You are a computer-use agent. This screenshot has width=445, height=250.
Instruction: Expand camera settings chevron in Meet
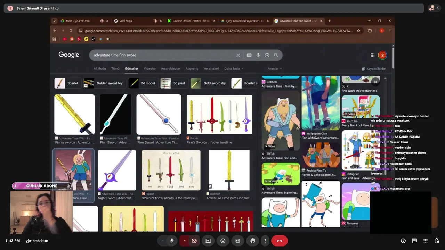pyautogui.click(x=185, y=241)
